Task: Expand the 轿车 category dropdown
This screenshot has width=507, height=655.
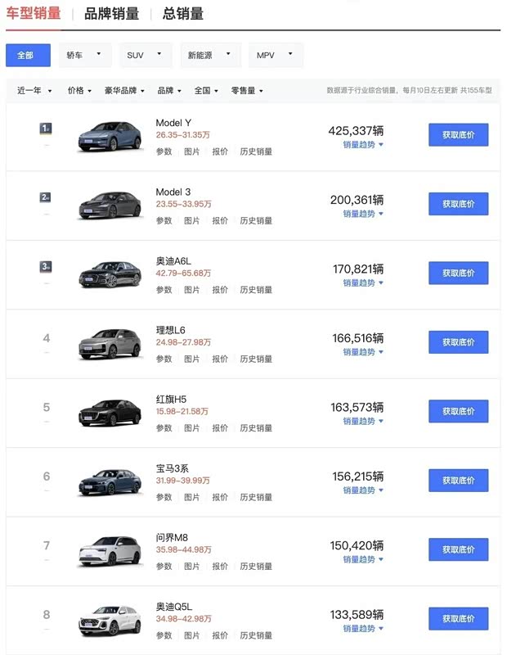Action: pyautogui.click(x=85, y=55)
